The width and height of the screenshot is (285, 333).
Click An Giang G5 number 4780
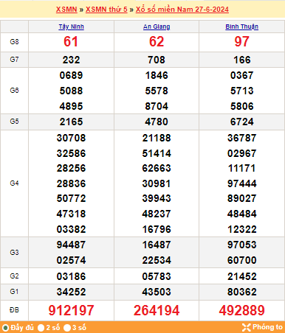157,122
